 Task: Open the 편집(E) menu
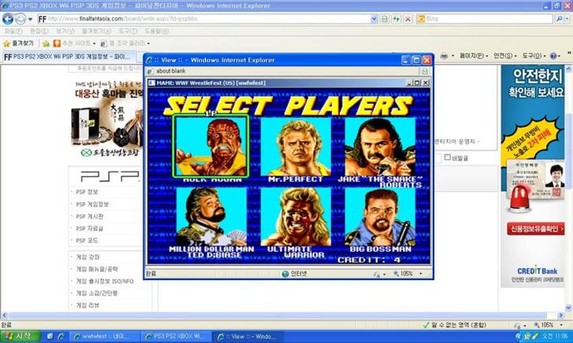pos(39,31)
